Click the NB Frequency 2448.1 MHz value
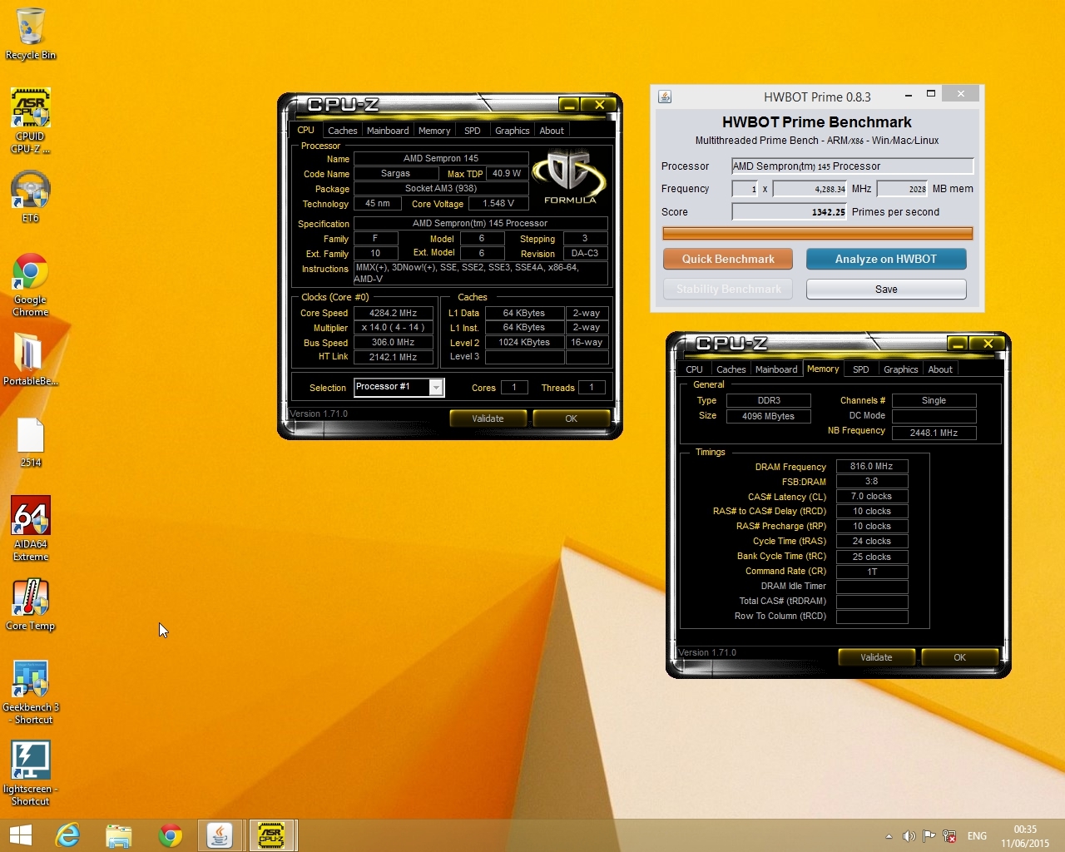Viewport: 1065px width, 852px height. pyautogui.click(x=934, y=433)
